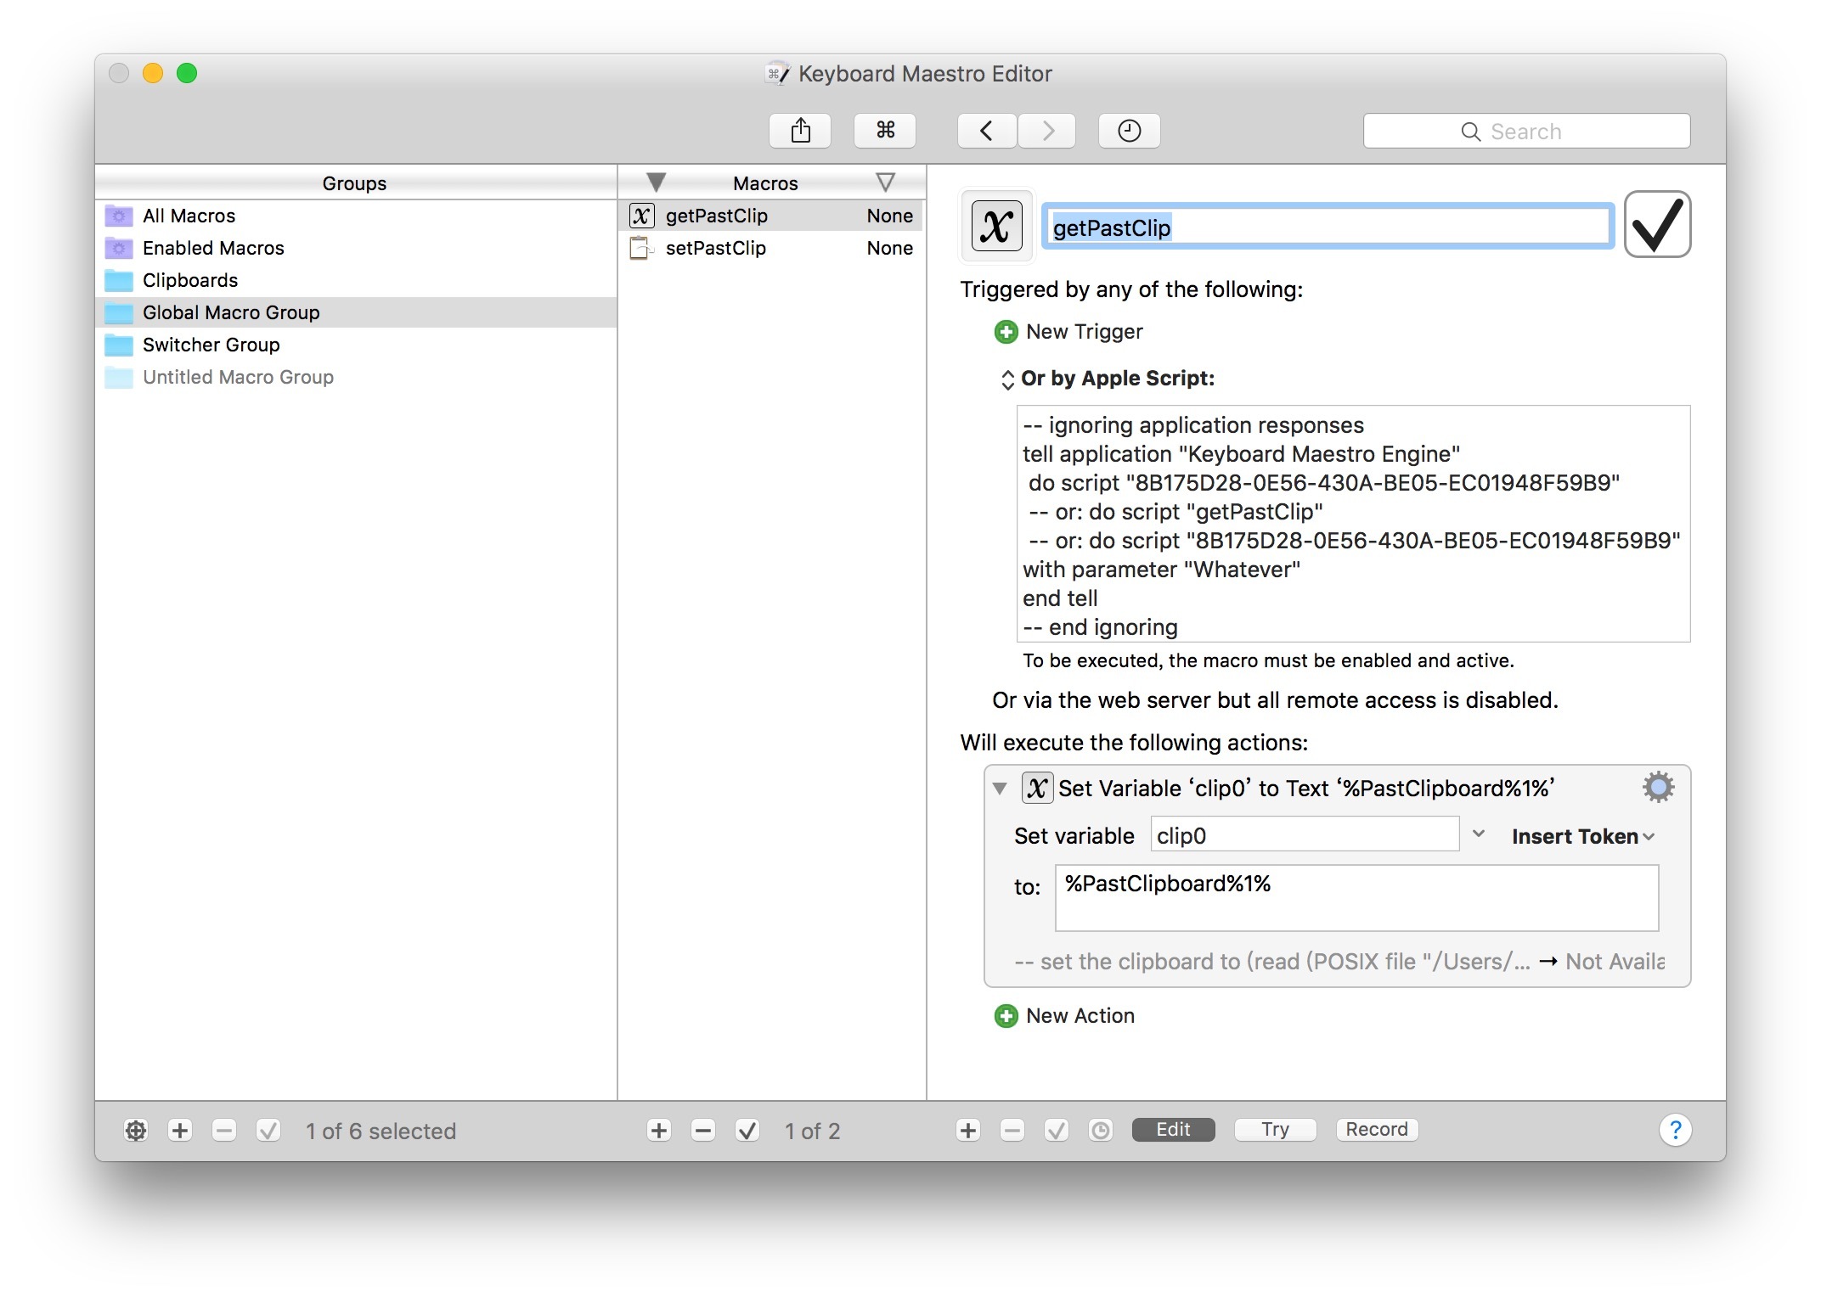Add a New Trigger with green plus
This screenshot has width=1821, height=1297.
1006,332
